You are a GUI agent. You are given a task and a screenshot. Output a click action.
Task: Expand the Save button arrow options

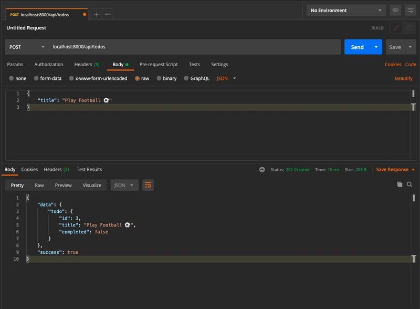coord(410,47)
